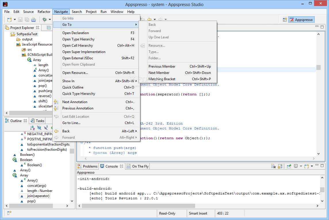This screenshot has height=220, width=329.
Task: Click Collapse All in Project Explorer
Action: [x=49, y=27]
